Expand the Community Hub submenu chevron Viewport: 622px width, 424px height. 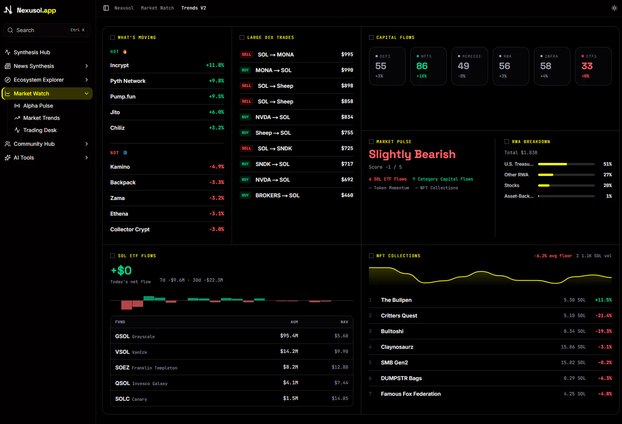click(87, 144)
